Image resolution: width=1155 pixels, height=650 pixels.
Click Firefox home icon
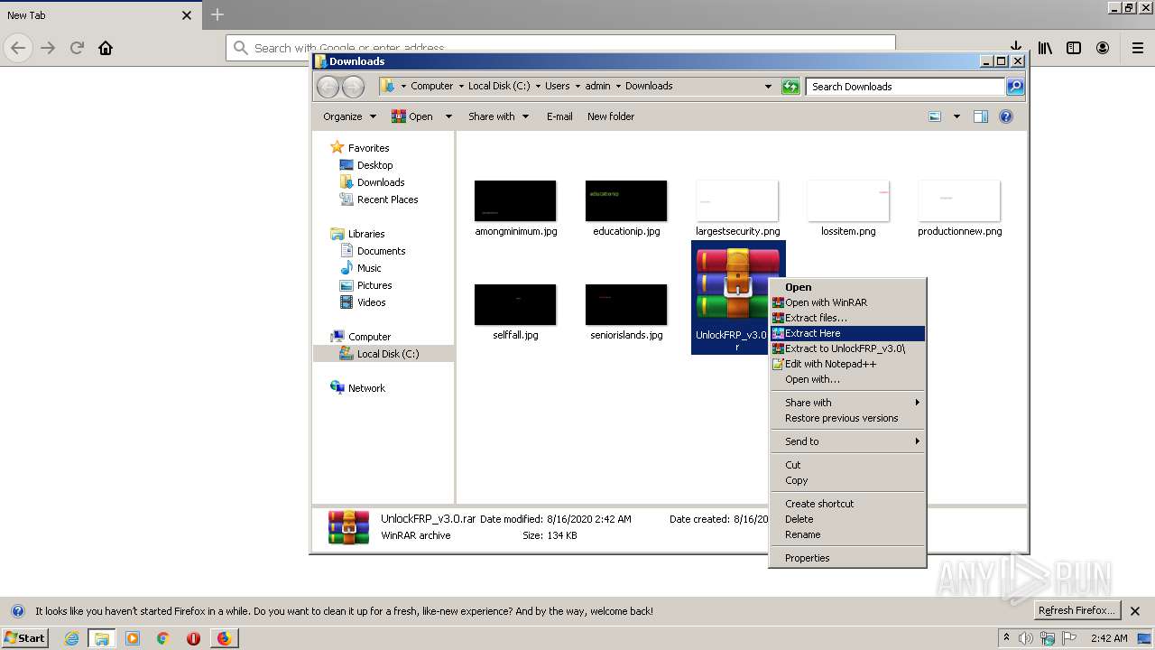pyautogui.click(x=106, y=48)
